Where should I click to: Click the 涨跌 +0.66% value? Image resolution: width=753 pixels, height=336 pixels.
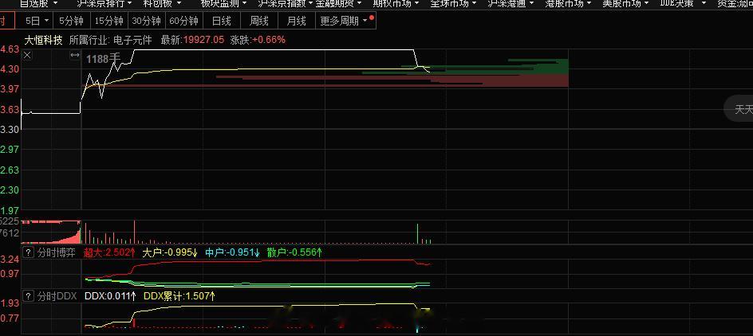[258, 40]
